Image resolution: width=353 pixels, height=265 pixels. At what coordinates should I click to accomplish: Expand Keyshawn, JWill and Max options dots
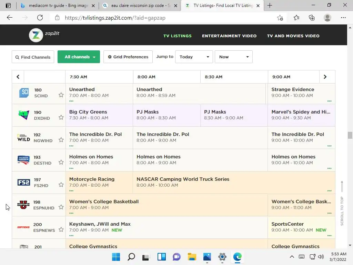point(71,236)
